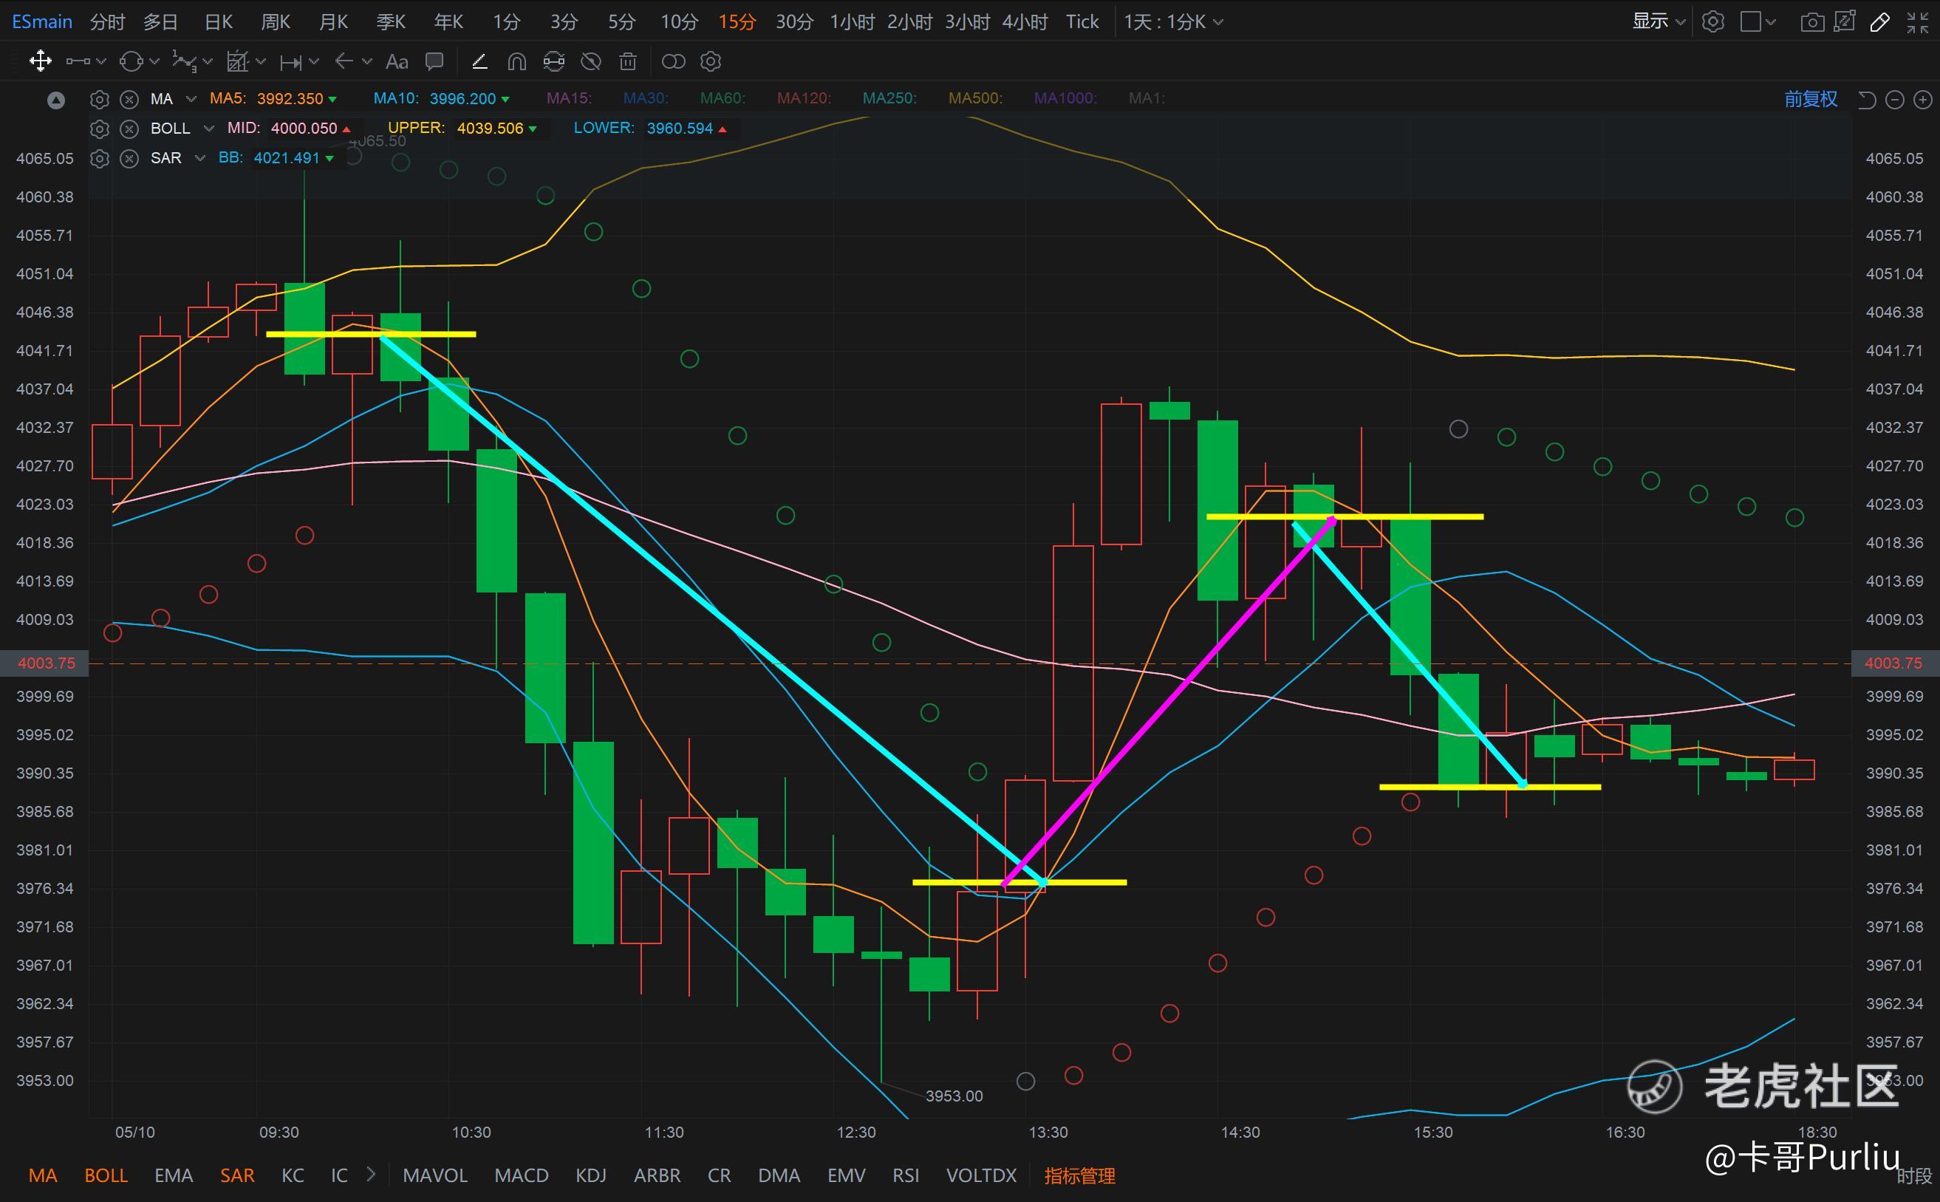The image size is (1940, 1202).
Task: Select the line segment drawing tool
Action: (78, 61)
